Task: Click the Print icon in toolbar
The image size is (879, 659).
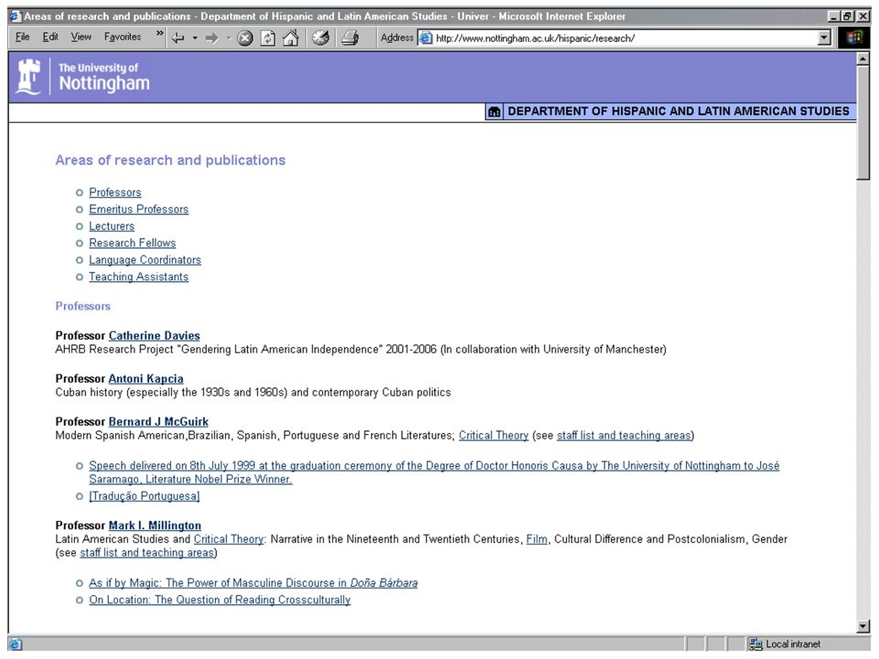Action: point(351,38)
